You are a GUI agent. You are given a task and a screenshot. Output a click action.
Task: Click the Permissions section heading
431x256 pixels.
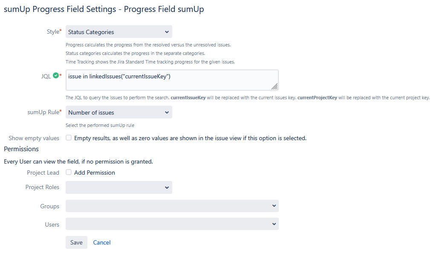(21, 149)
